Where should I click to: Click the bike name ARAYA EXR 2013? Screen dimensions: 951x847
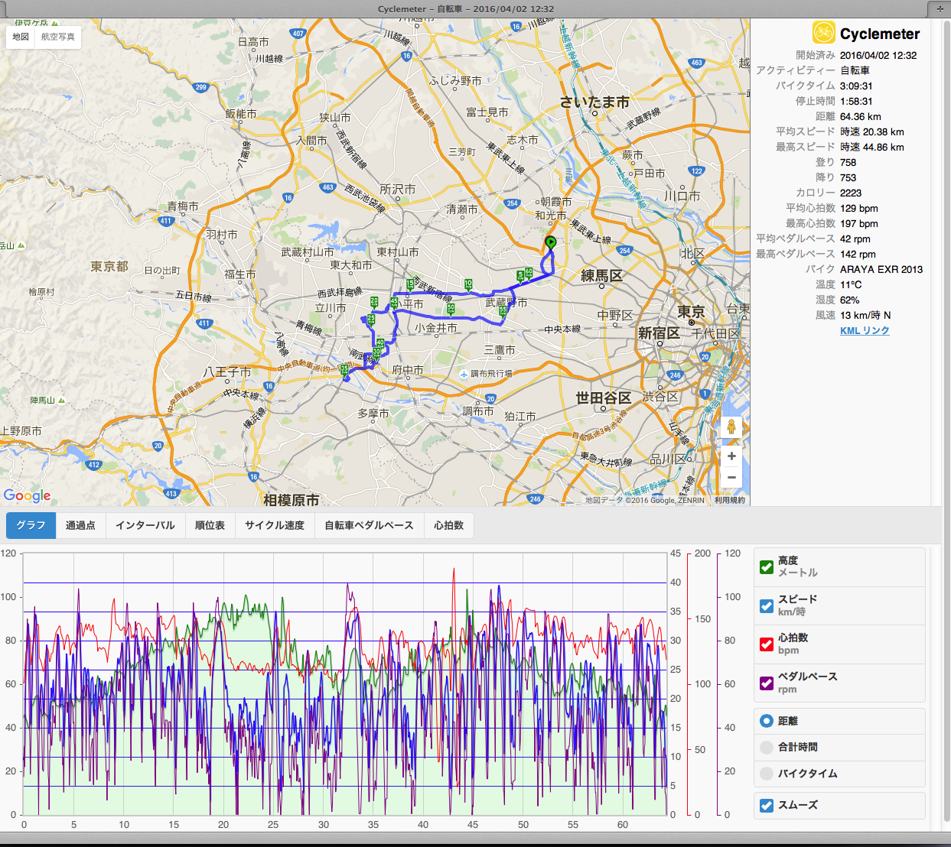tap(881, 269)
